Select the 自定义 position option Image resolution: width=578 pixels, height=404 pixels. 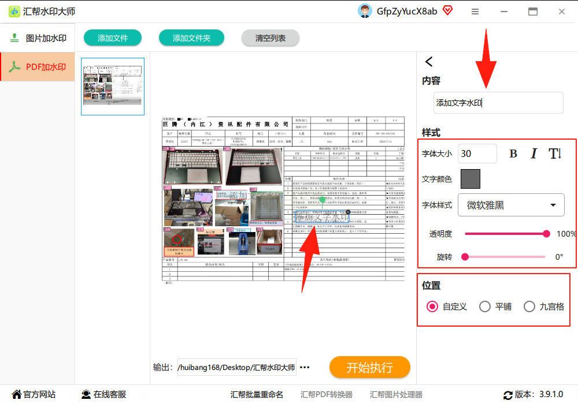(x=446, y=306)
